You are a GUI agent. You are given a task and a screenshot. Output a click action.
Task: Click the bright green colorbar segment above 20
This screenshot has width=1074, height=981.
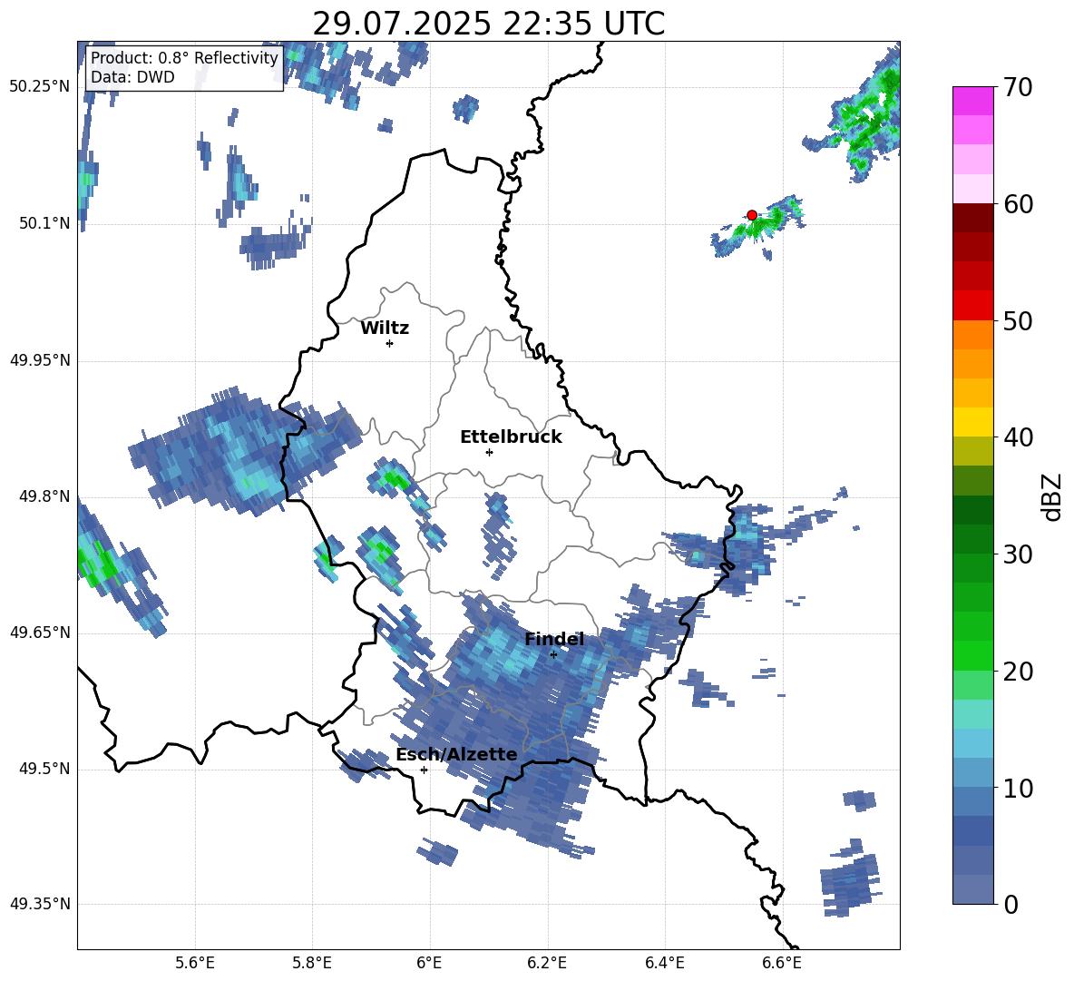click(x=972, y=655)
